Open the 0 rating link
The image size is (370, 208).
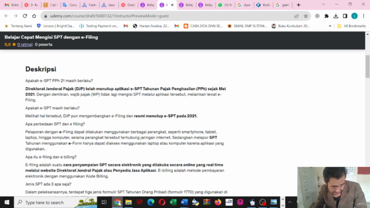click(x=25, y=44)
